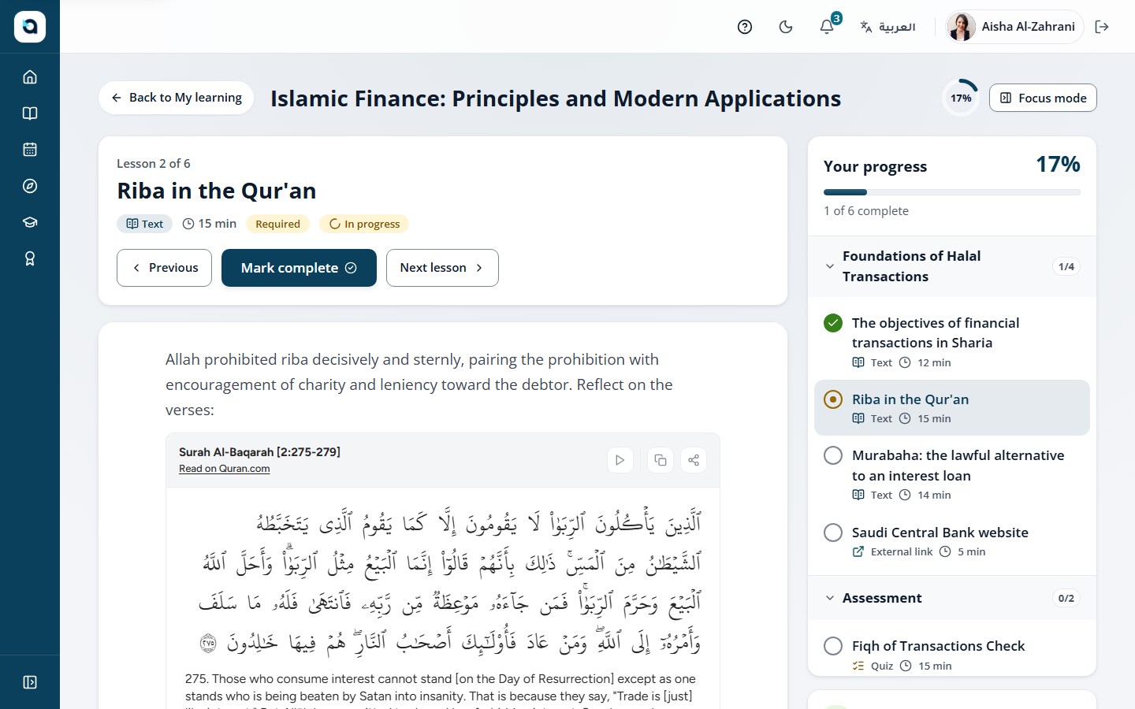Open lesson The objectives of financial transactions

pyautogui.click(x=952, y=342)
